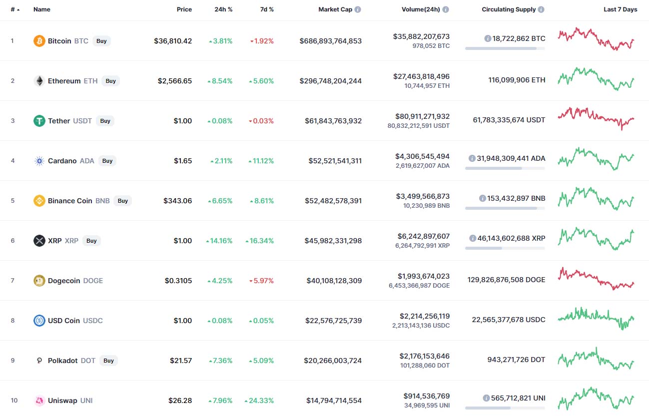Click Ethereum volume $27,463,818,496
Viewport: 649px width, 416px height.
(x=422, y=76)
